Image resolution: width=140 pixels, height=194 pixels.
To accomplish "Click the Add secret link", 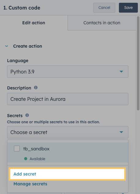I will click(x=25, y=174).
